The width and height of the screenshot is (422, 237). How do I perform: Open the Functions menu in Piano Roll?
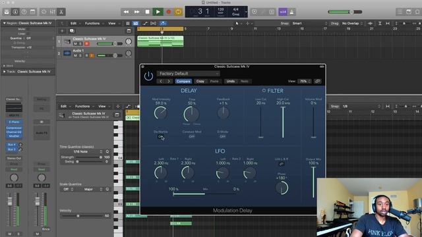[82, 107]
